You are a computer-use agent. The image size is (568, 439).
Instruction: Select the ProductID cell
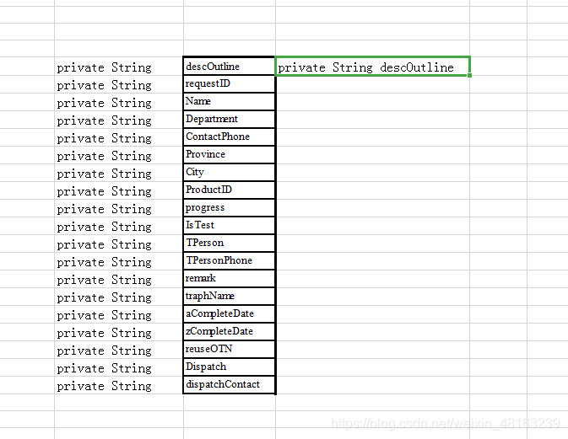pos(229,190)
